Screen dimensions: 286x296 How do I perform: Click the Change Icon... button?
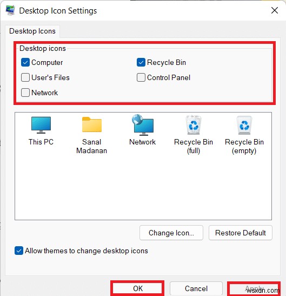point(171,233)
